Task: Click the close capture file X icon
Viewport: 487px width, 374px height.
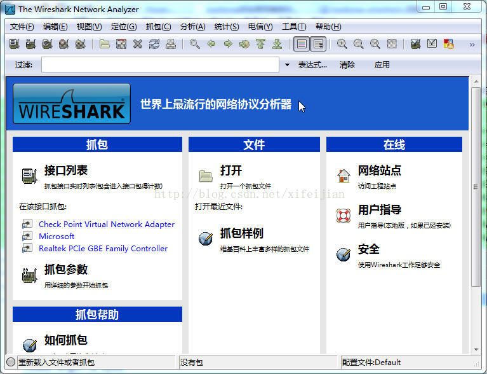Action: pyautogui.click(x=138, y=44)
